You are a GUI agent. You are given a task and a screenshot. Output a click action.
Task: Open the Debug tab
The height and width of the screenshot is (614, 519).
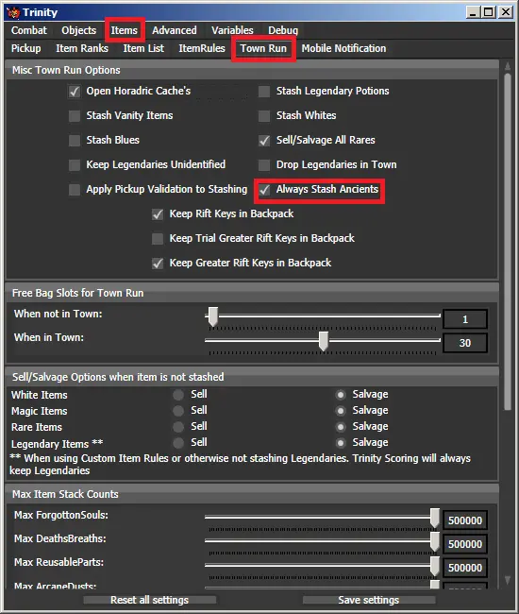pyautogui.click(x=283, y=30)
